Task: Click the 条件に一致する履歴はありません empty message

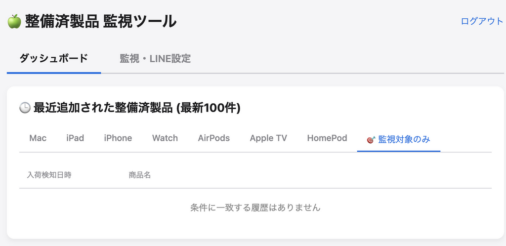Action: (255, 207)
